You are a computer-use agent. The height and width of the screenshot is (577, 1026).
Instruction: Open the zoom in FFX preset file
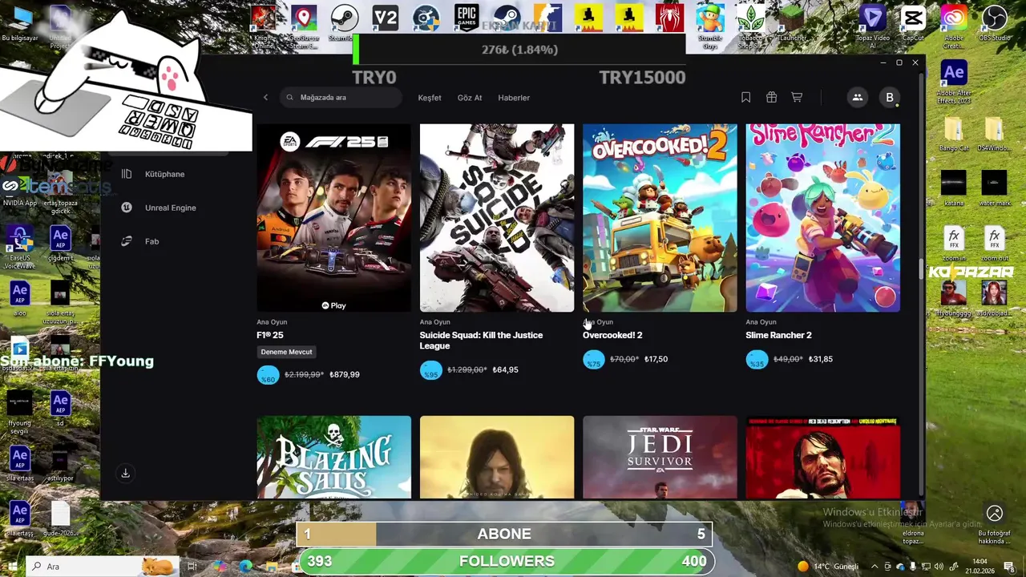pyautogui.click(x=954, y=244)
